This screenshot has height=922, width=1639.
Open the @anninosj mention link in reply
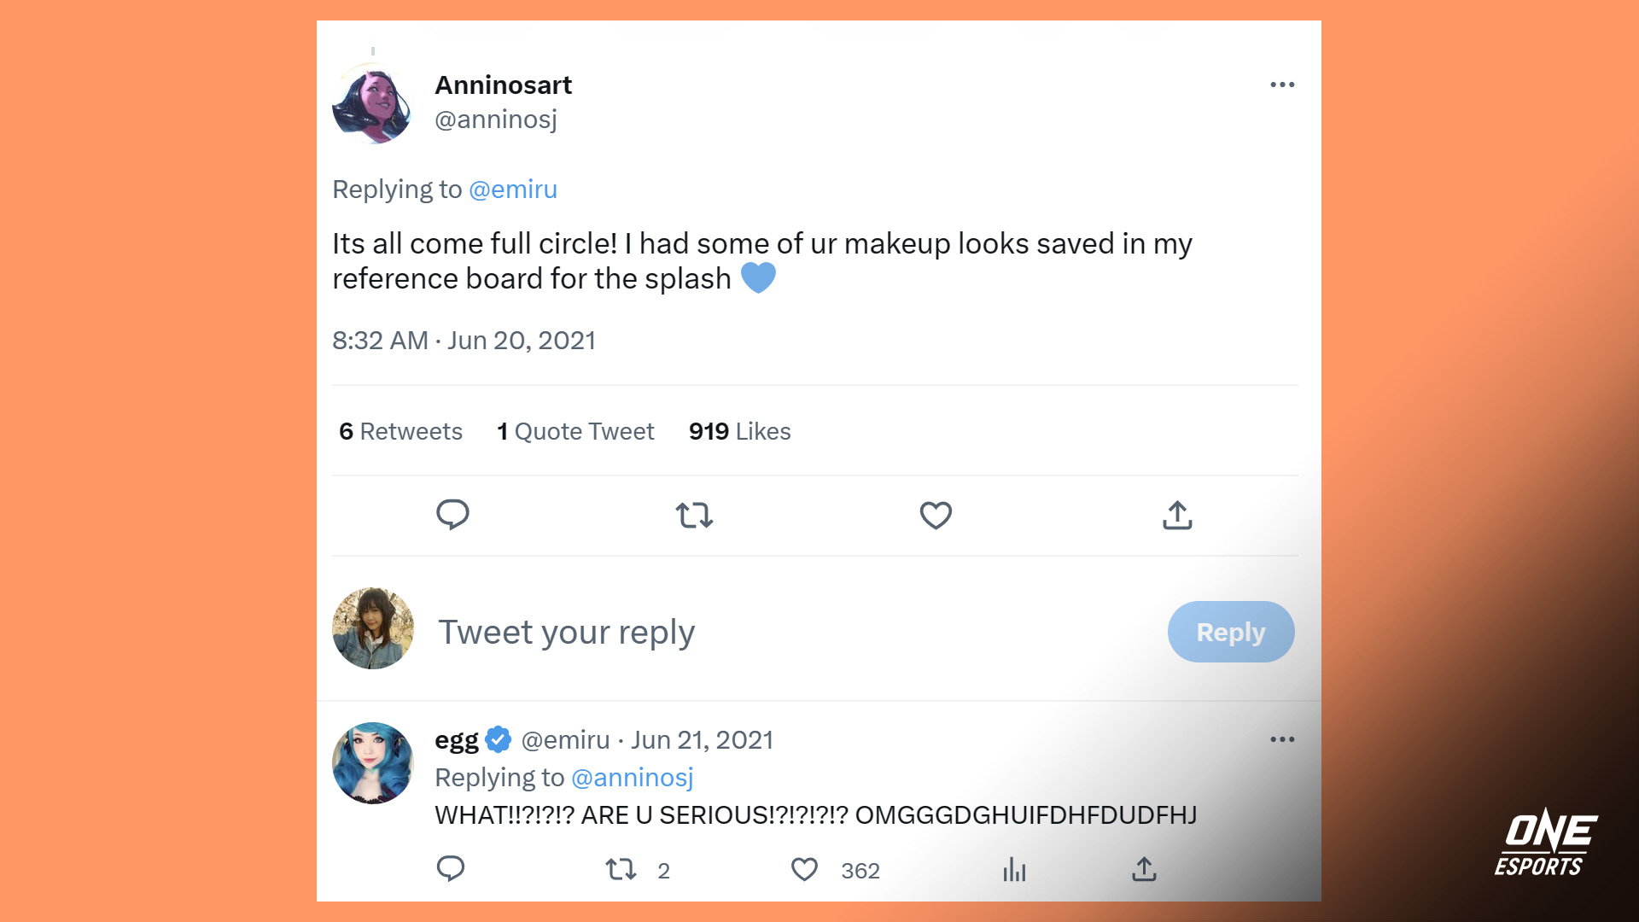click(632, 778)
